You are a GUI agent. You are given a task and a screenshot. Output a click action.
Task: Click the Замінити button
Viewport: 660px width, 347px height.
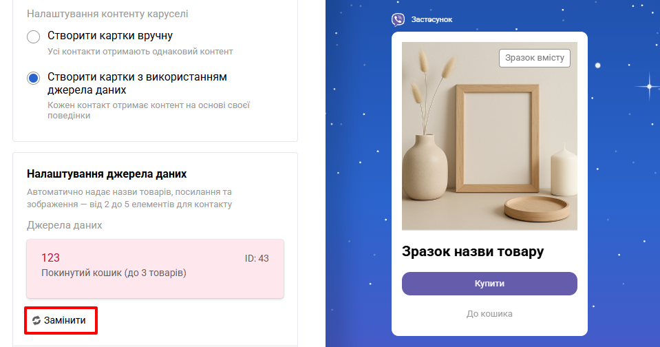coord(61,320)
